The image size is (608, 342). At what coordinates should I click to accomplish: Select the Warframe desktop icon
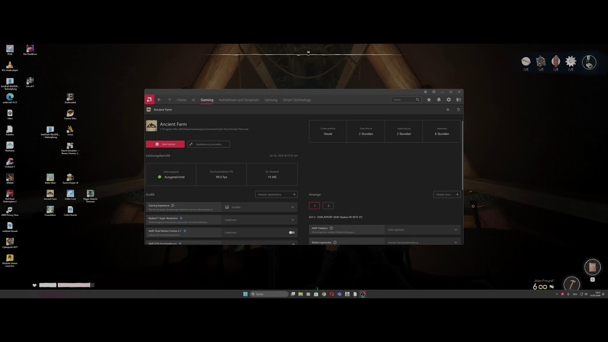point(9,146)
